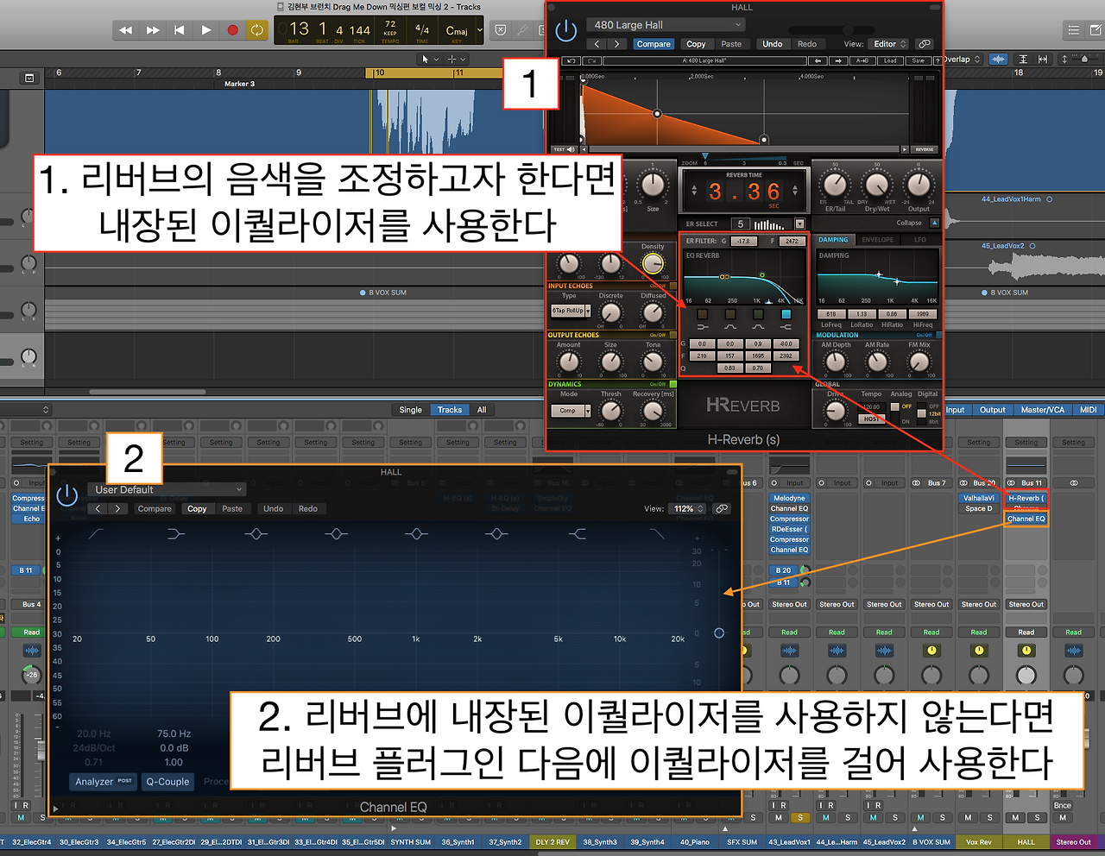The image size is (1105, 856).
Task: Select the Channel EQ high shelf band icon
Action: pos(578,534)
